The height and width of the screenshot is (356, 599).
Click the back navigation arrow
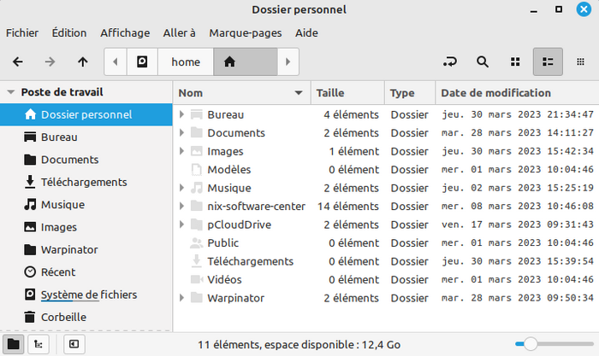18,61
